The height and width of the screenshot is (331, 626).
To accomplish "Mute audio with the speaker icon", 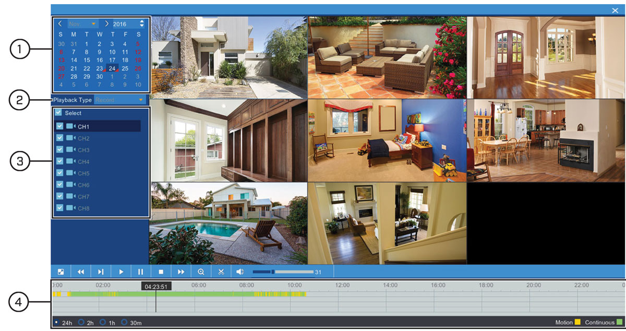I will pyautogui.click(x=240, y=272).
